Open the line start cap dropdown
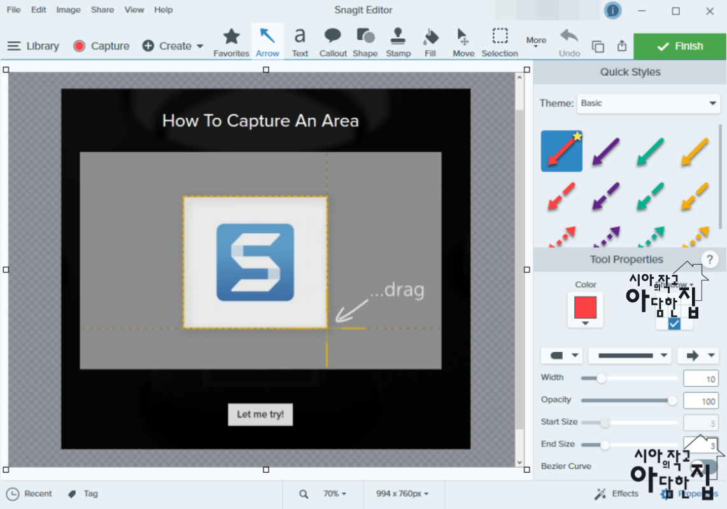Screen dimensions: 727x509 coord(561,356)
